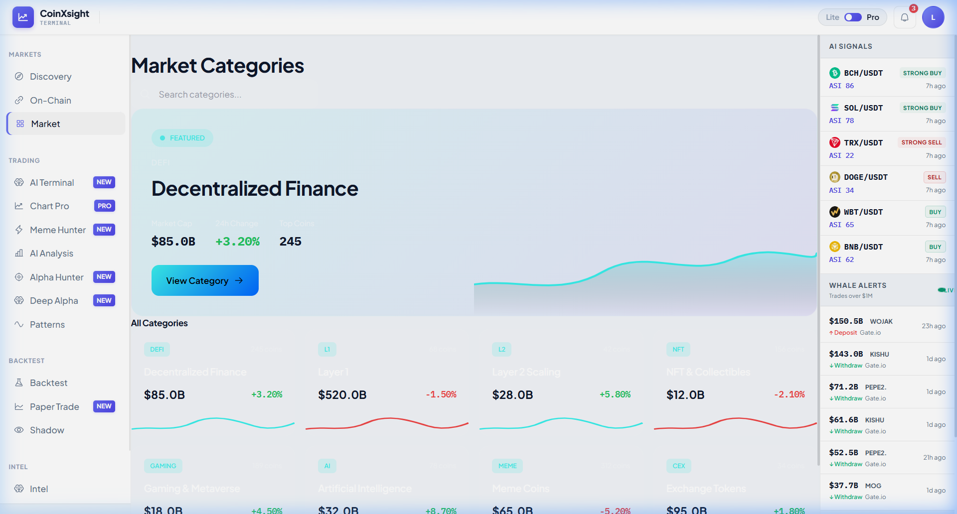
Task: Click the BNB/USDT coin icon
Action: [834, 247]
